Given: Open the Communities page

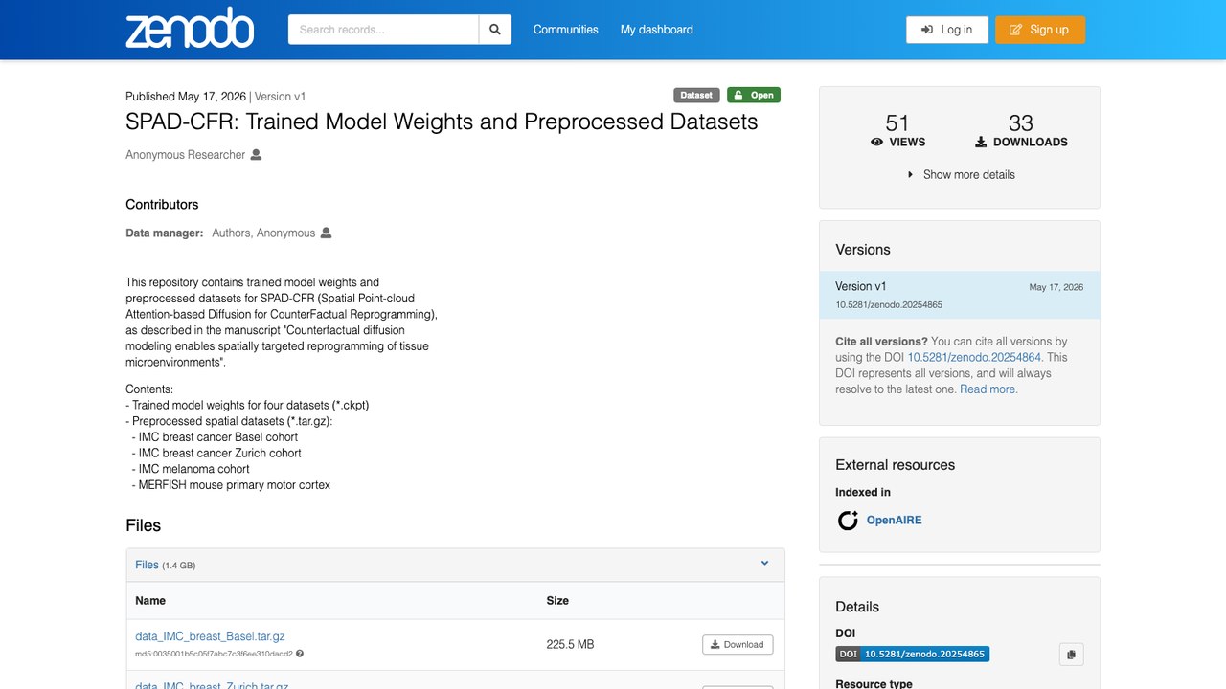Looking at the screenshot, I should (566, 30).
